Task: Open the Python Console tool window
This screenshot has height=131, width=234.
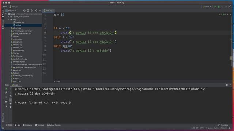Action: (54, 125)
